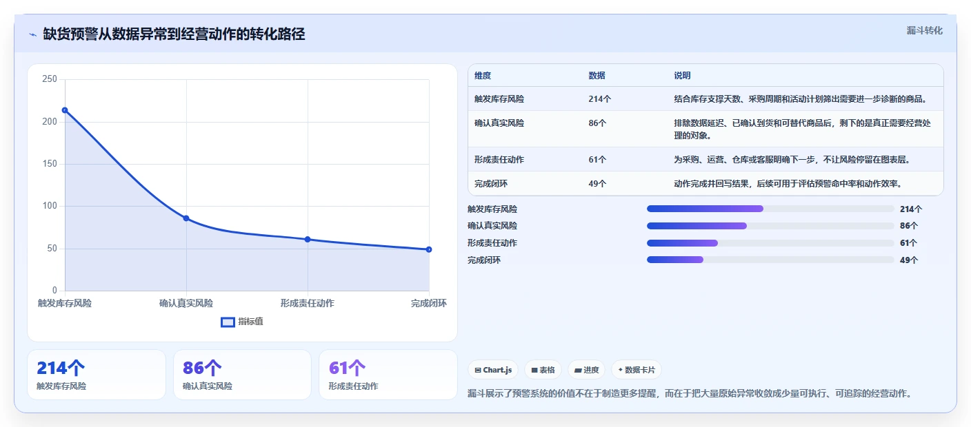Click the chart data point at 形成责任动作
The width and height of the screenshot is (971, 427).
coord(308,240)
